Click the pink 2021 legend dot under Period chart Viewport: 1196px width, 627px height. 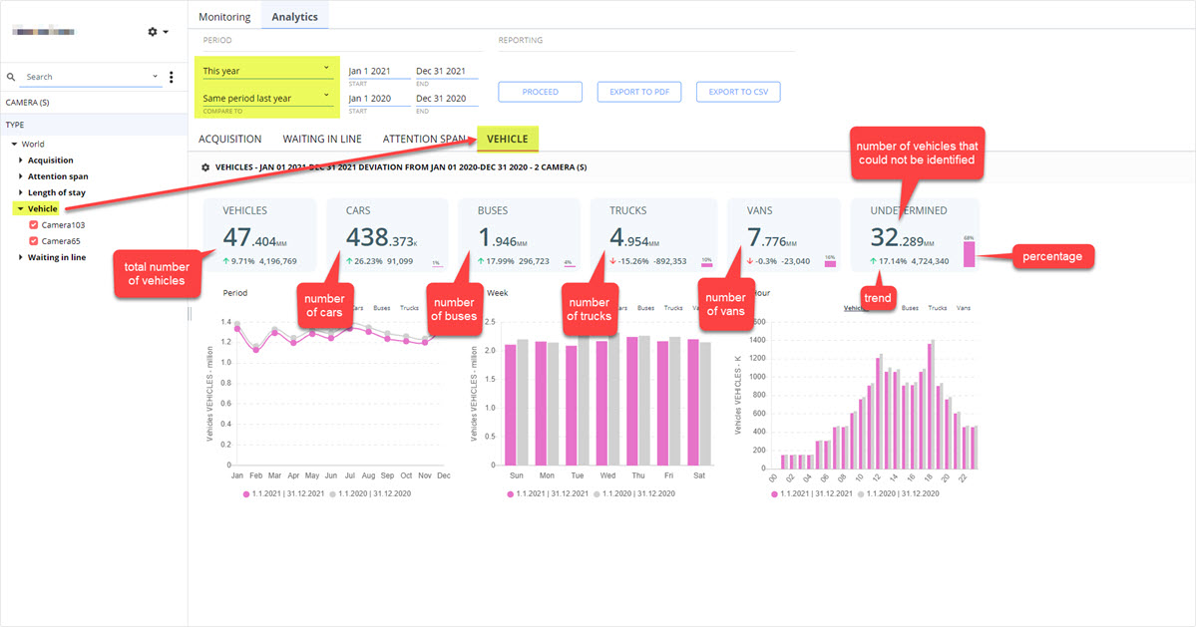click(x=246, y=494)
